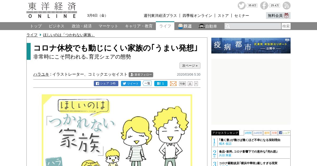Image resolution: width=317 pixels, height=166 pixels.
Task: Open the Facebook icon in header
Action: point(264,6)
